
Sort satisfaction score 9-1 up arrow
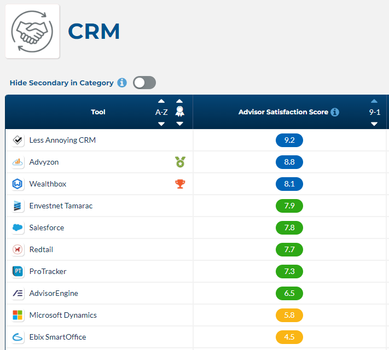[374, 101]
